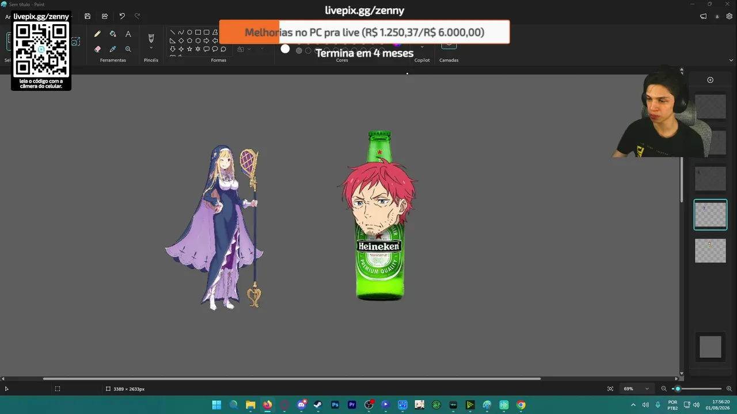Pick the curve shape
Viewport: 737px width, 414px height.
[x=181, y=32]
